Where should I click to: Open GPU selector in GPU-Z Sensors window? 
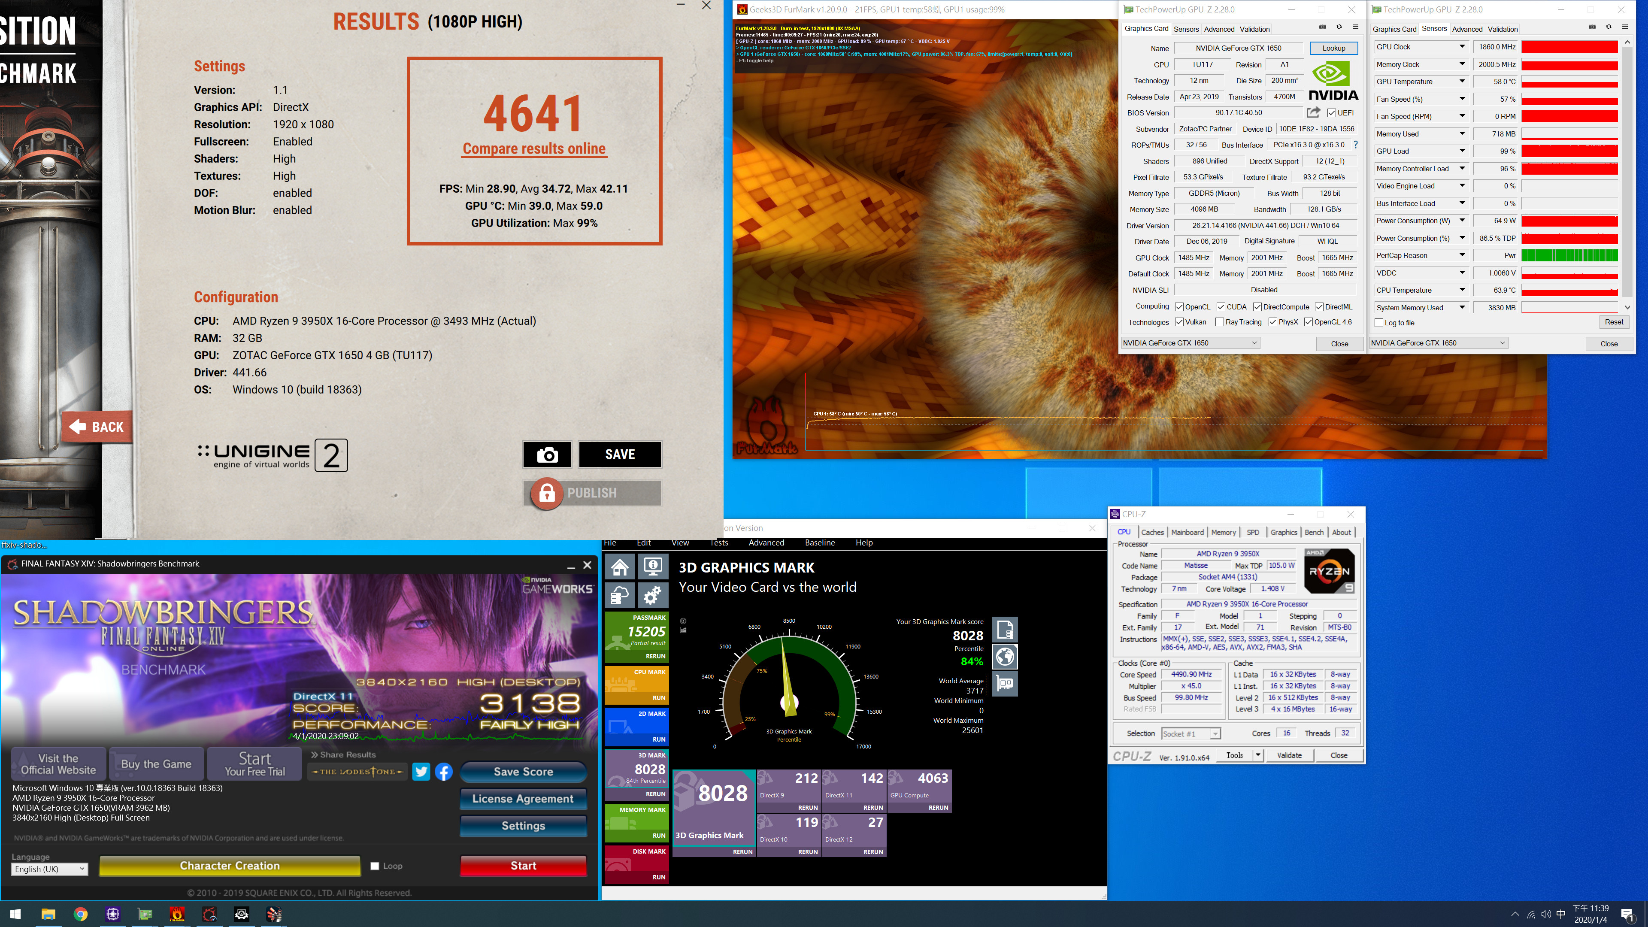tap(1438, 343)
